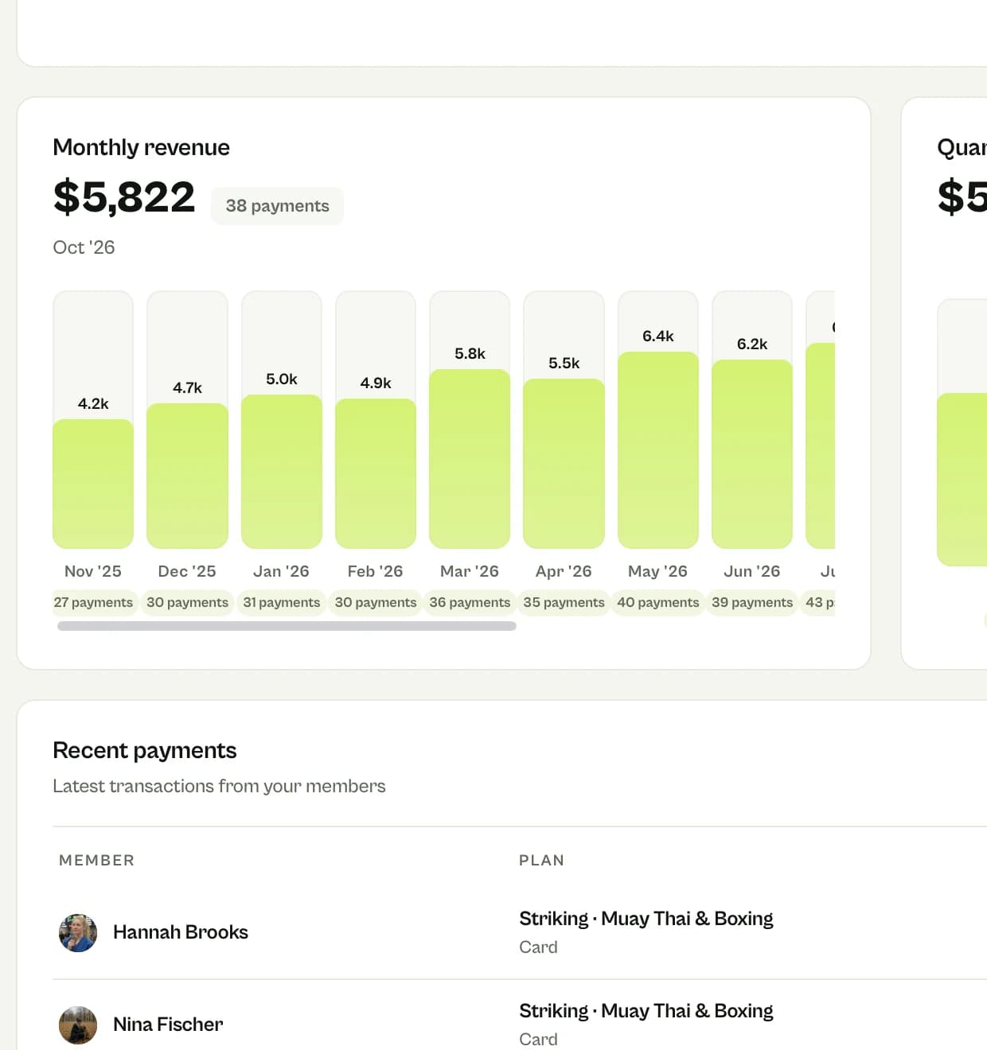Screen dimensions: 987x1050
Task: Click the MEMBER column header
Action: point(96,860)
